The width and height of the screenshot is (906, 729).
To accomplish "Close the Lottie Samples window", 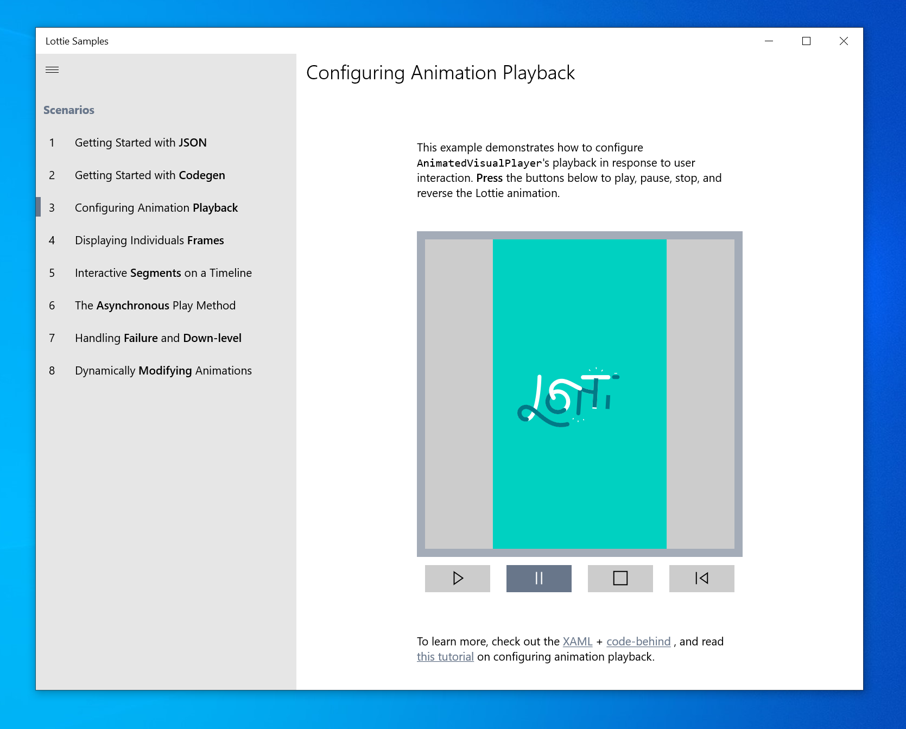I will (x=844, y=41).
